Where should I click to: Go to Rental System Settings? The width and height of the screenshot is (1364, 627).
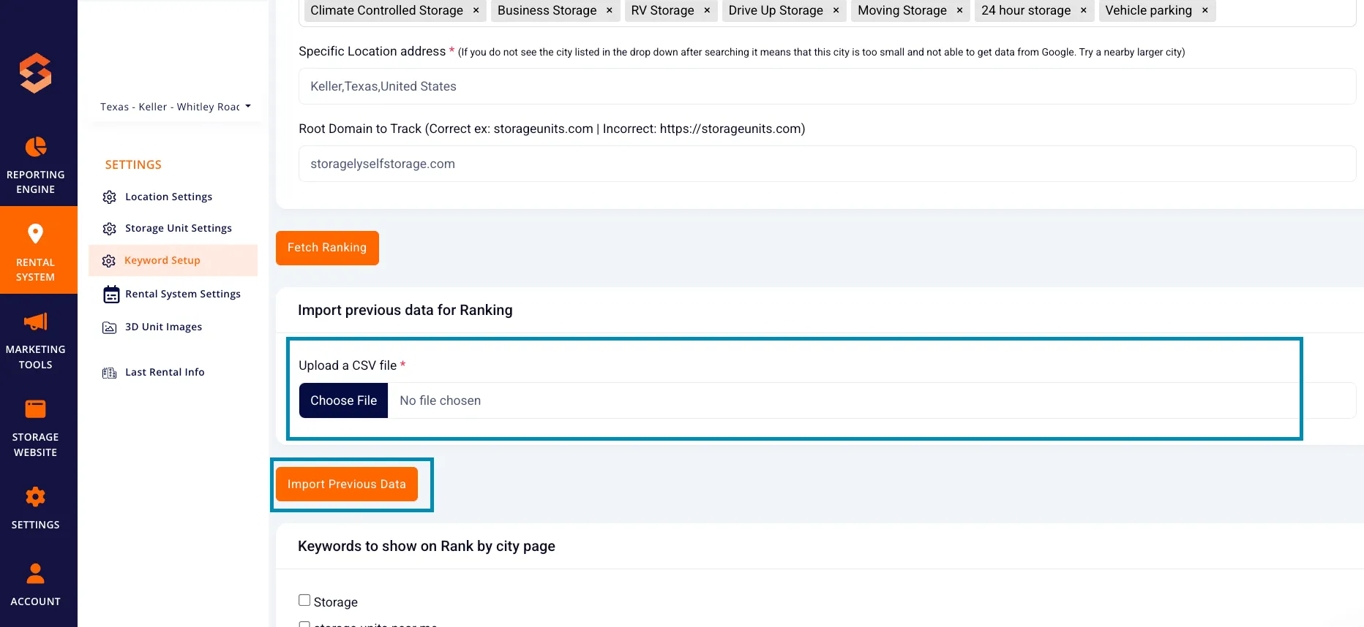pyautogui.click(x=183, y=294)
